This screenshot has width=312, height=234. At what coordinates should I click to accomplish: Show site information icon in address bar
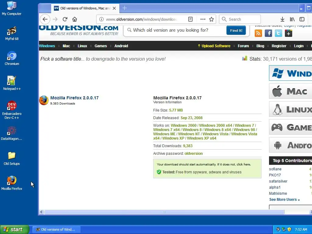[x=101, y=19]
